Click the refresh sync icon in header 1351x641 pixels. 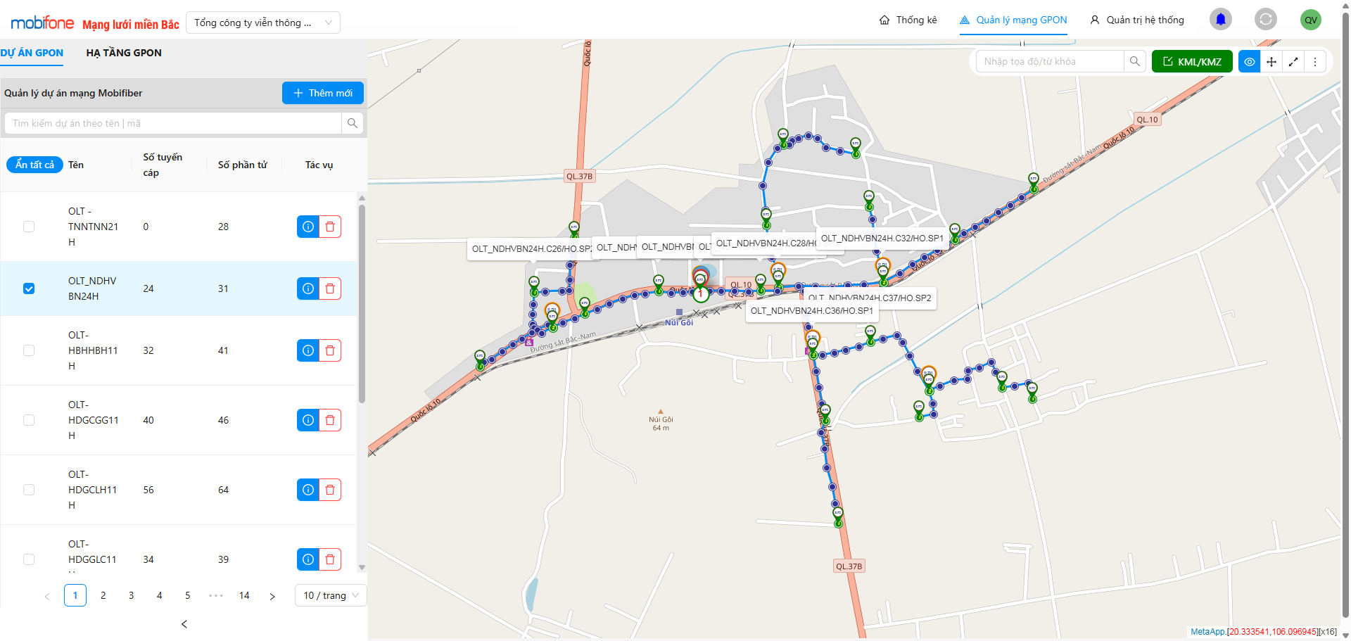click(1265, 20)
